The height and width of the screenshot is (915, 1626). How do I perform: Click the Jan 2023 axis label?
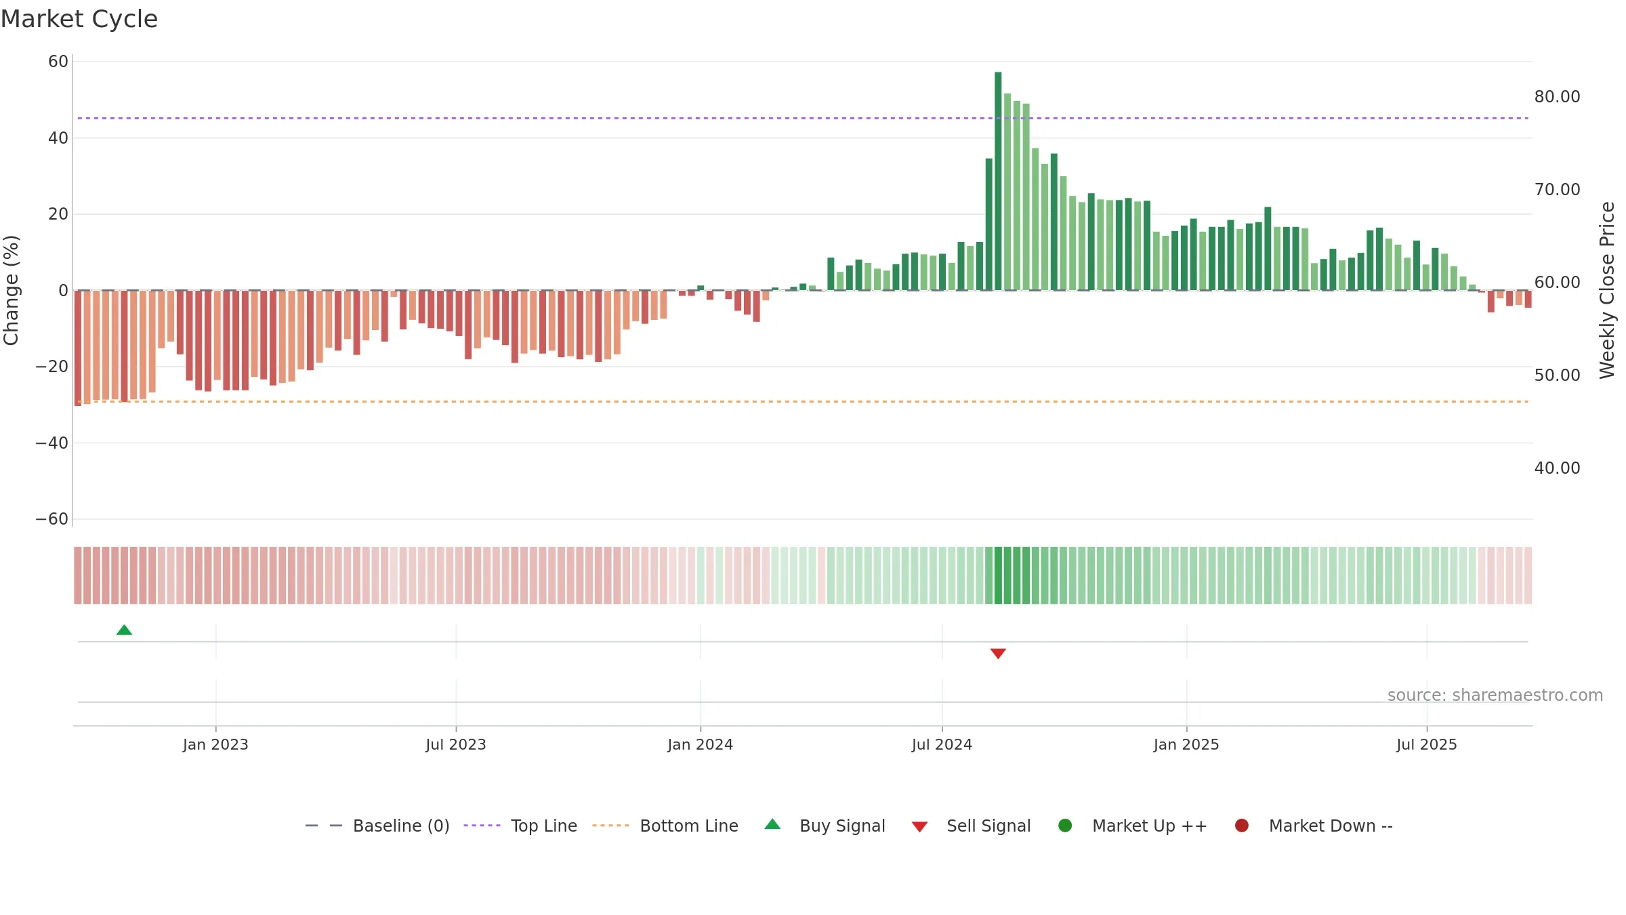pyautogui.click(x=215, y=745)
